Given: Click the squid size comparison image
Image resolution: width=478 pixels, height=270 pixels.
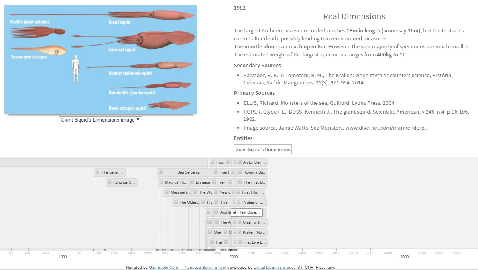Looking at the screenshot, I should (x=101, y=60).
